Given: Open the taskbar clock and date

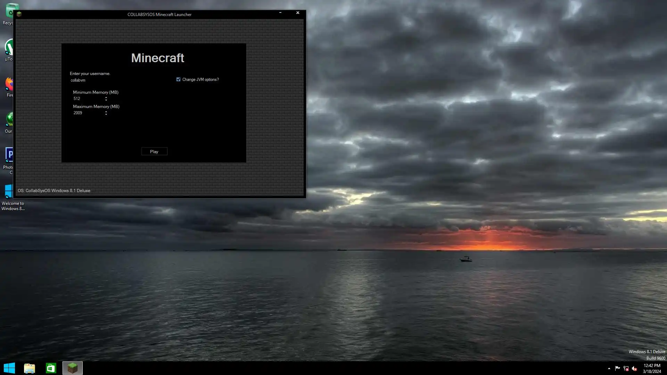Looking at the screenshot, I should [652, 368].
